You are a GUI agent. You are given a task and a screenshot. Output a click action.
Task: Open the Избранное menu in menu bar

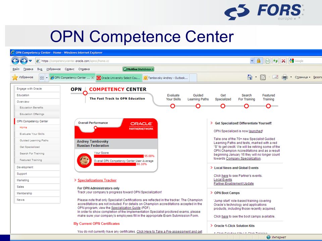point(53,69)
